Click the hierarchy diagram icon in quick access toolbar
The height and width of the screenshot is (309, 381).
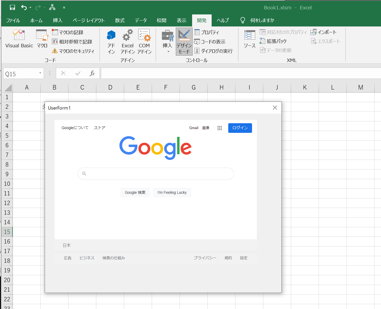pos(52,7)
